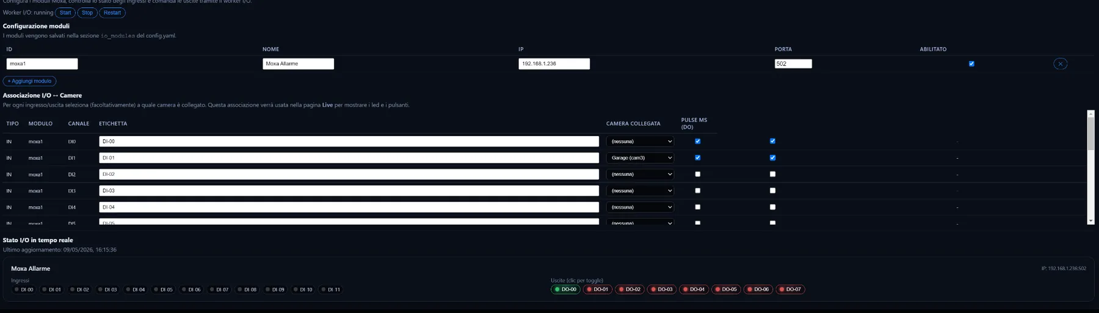
Task: Edit the DI-04 label field
Action: [x=349, y=207]
